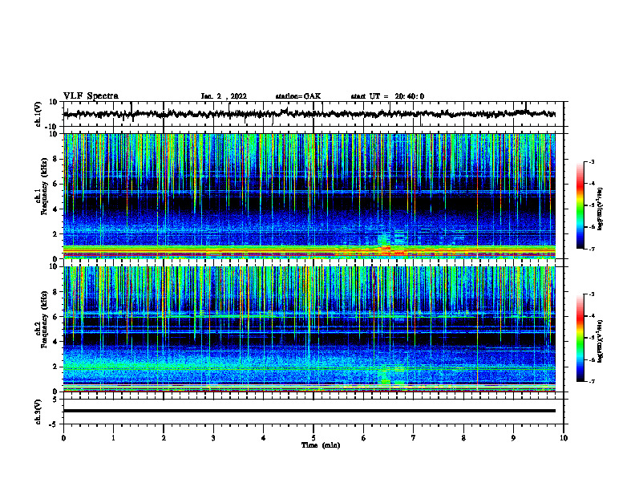Image resolution: width=635 pixels, height=491 pixels.
Task: Click the "ch.1(V)" waveform axis label
Action: pos(38,114)
